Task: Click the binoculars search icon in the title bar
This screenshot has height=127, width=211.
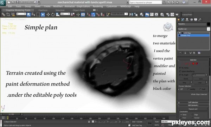Action: tap(164, 2)
